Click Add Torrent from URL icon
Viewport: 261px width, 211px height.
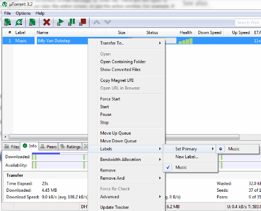[19, 22]
